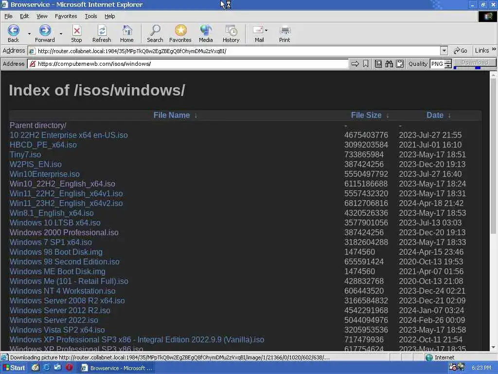Open Windows NT 4 Workstation.iso link
The width and height of the screenshot is (498, 374).
pyautogui.click(x=62, y=291)
